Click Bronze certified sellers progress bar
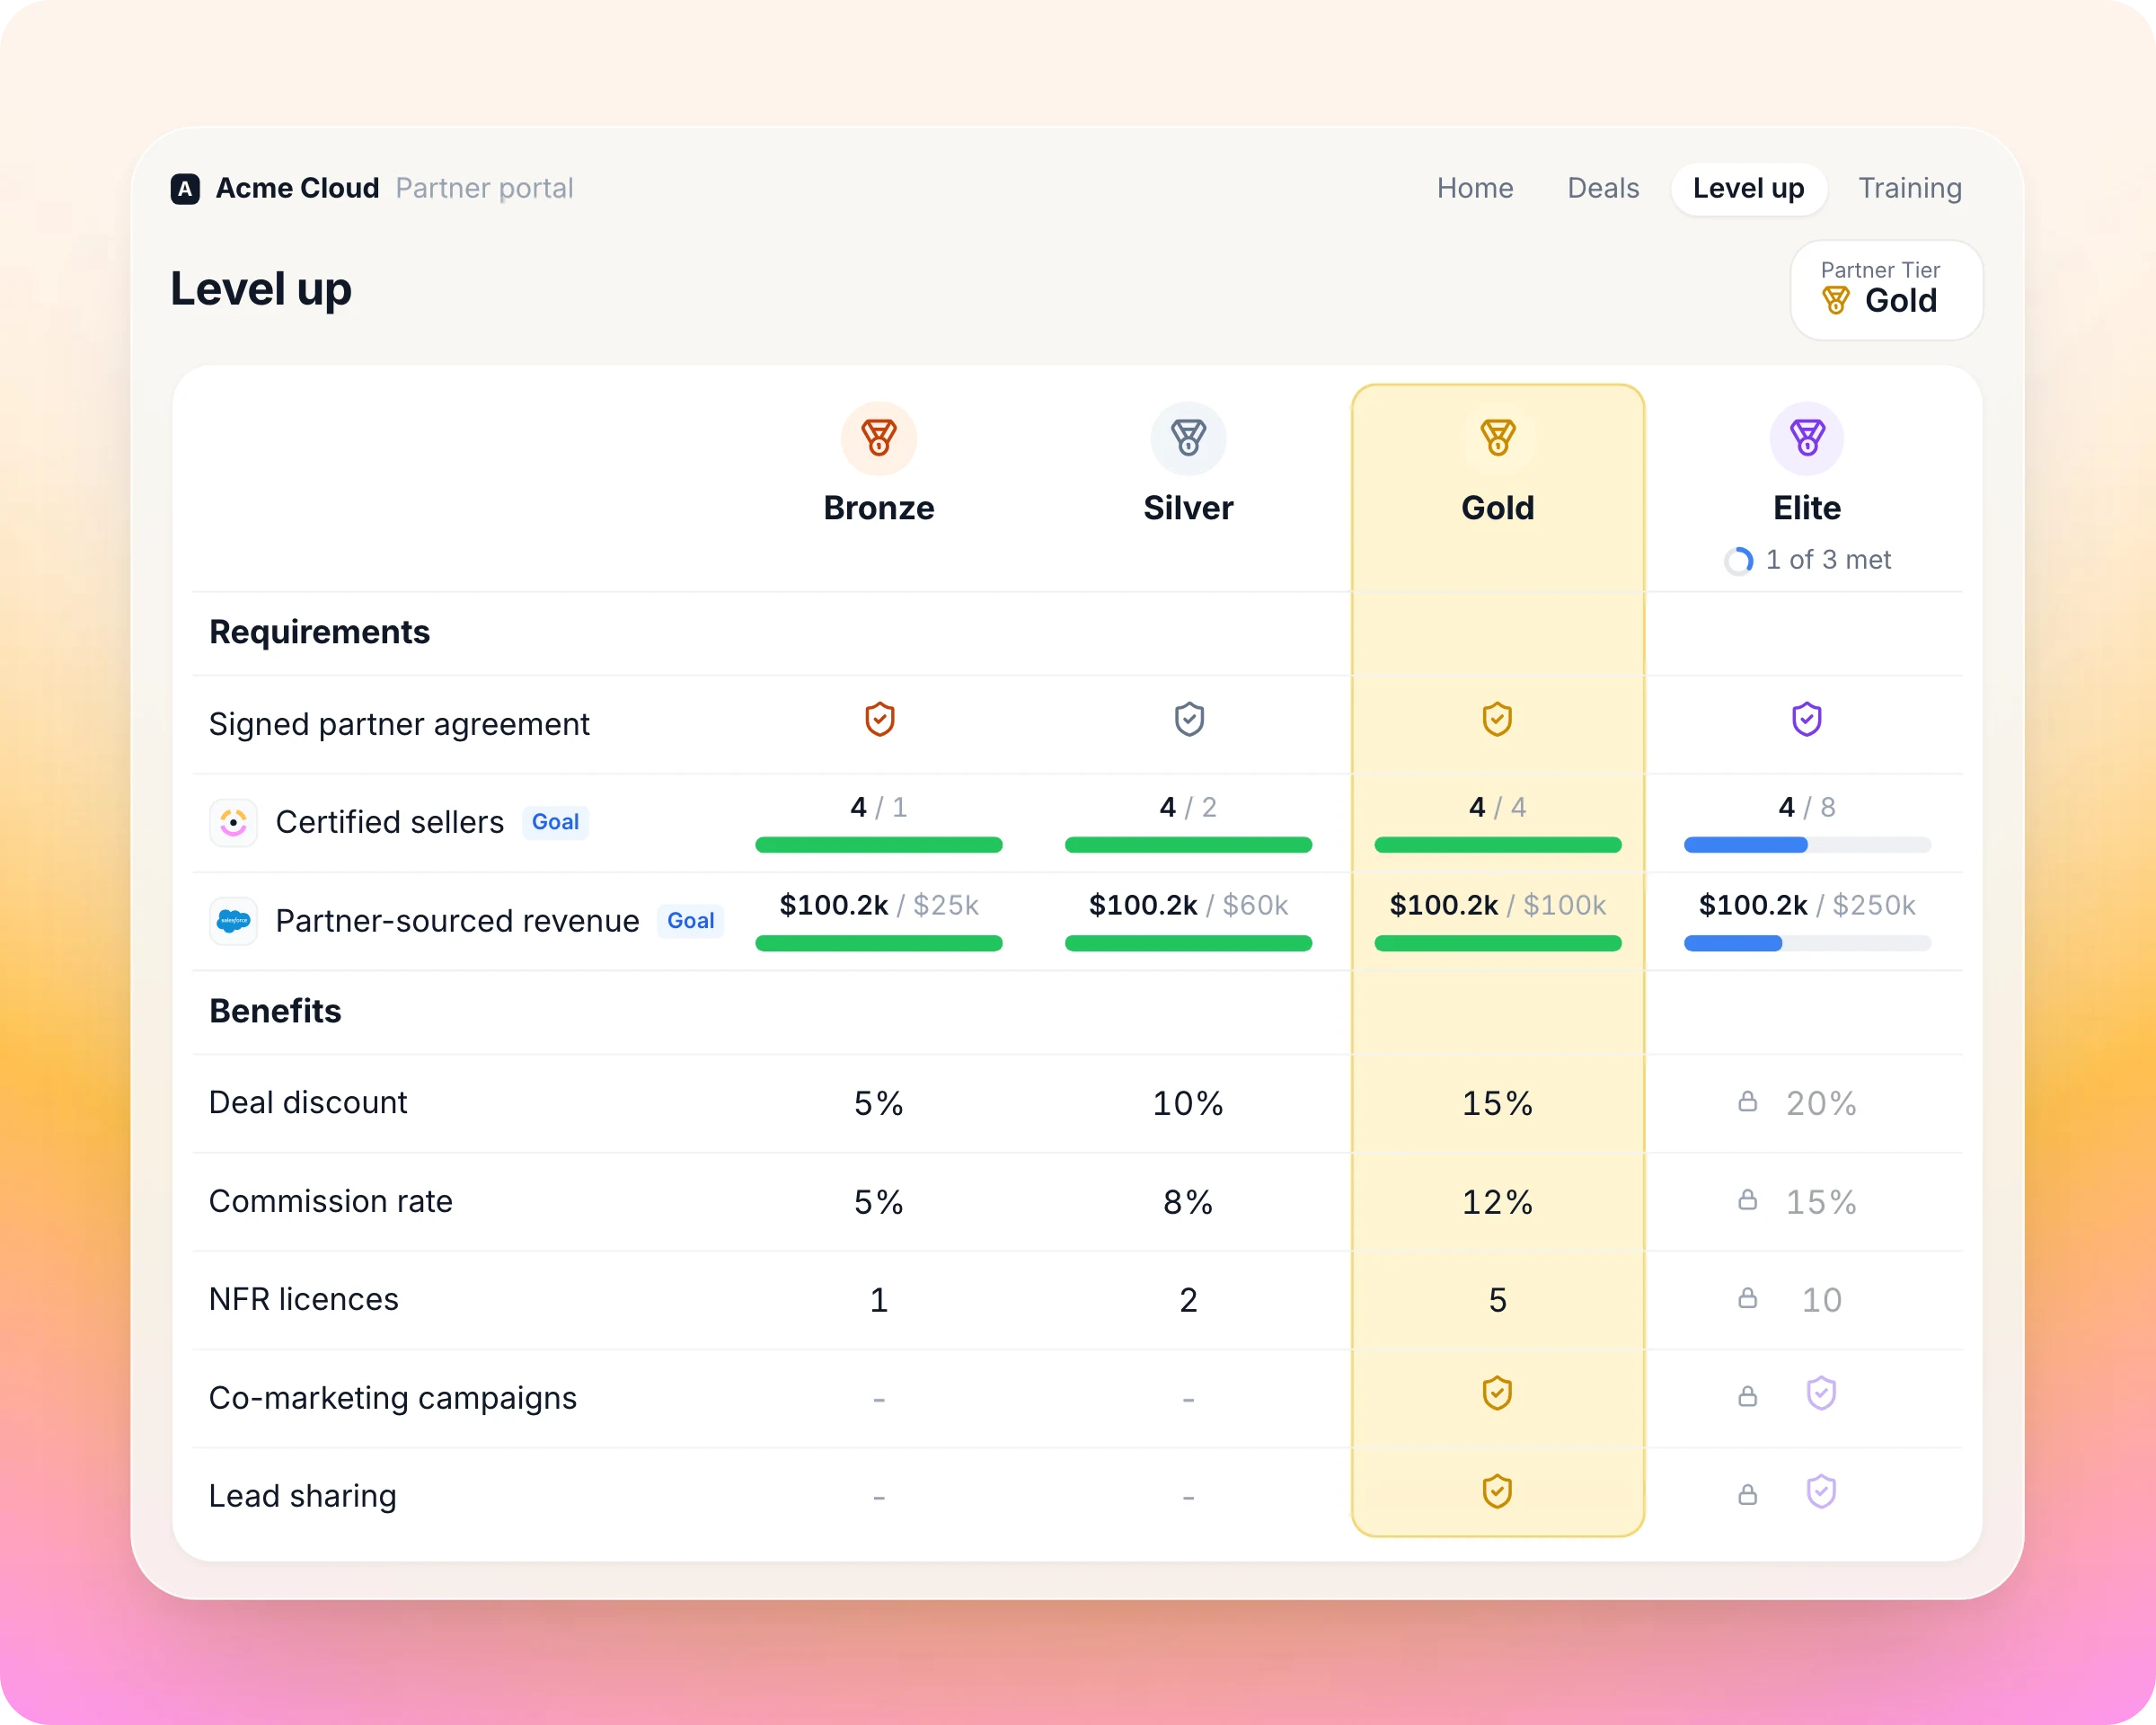2156x1725 pixels. [879, 845]
